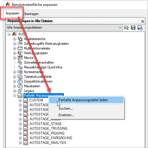Select Suchen... in the context menu

tap(66, 108)
